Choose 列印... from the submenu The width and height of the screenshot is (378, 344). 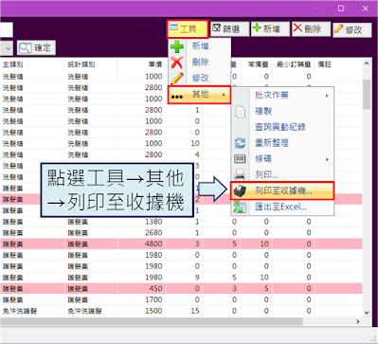282,174
